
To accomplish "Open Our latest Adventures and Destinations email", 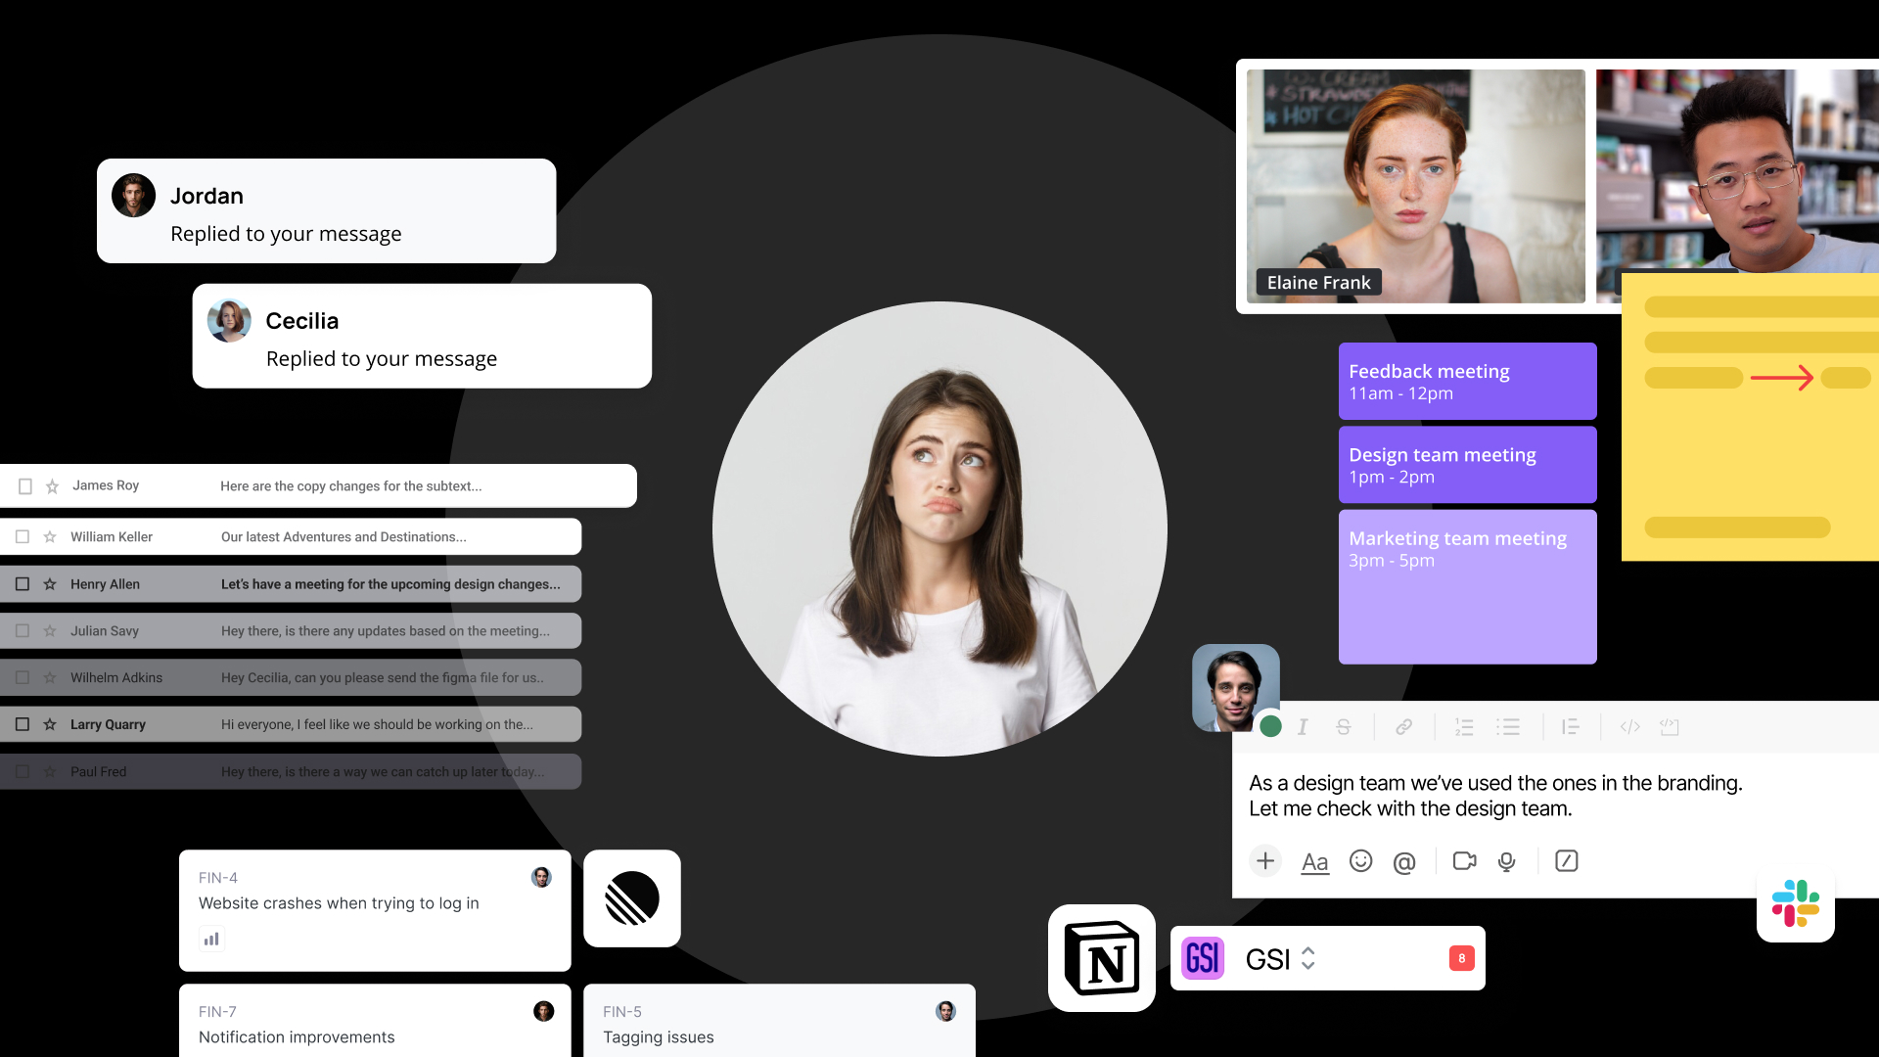I will click(291, 537).
